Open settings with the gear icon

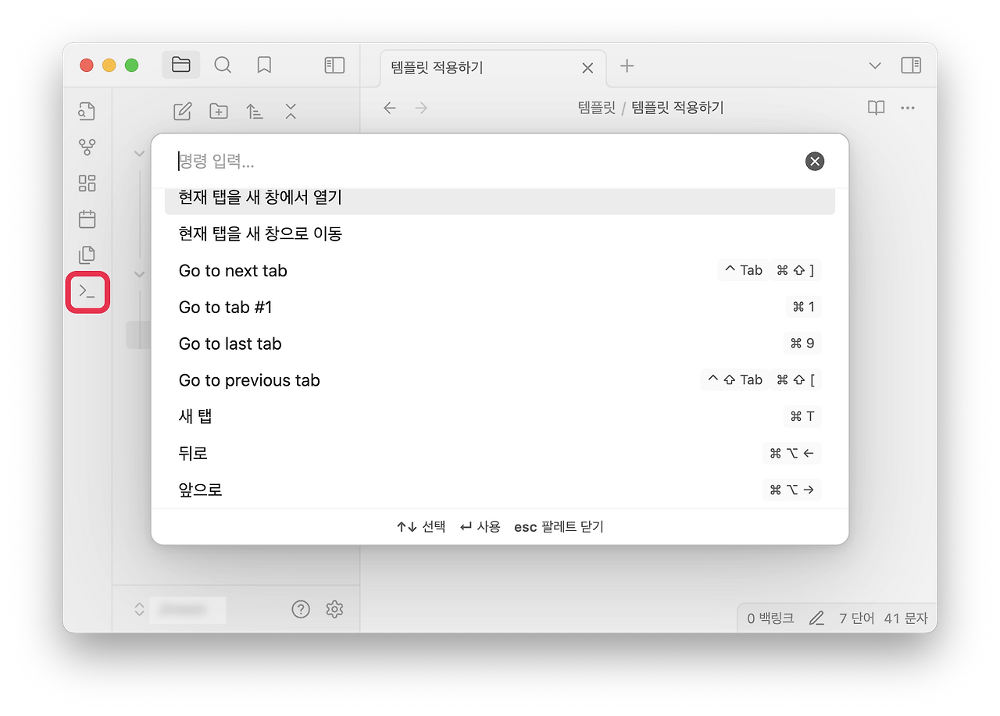pos(335,609)
